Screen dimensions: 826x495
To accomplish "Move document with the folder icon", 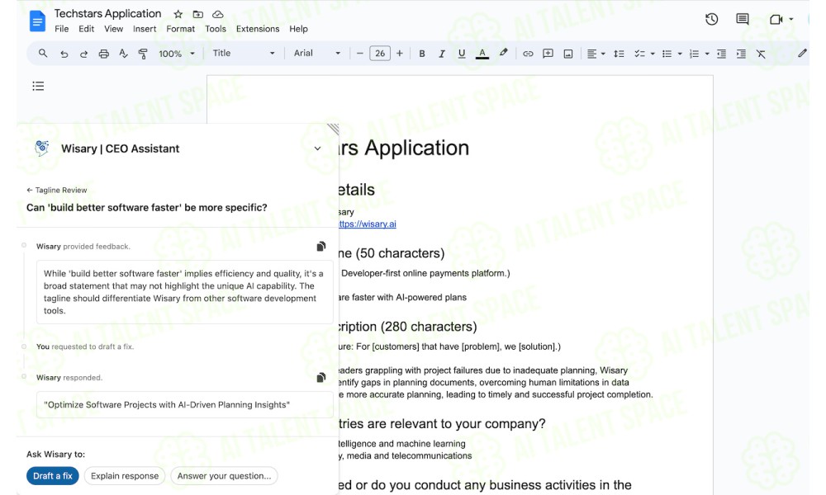I will click(x=197, y=14).
